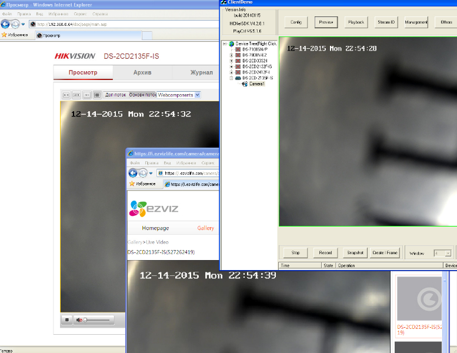Click the Record button in ClientDemo
The image size is (457, 353).
pyautogui.click(x=325, y=253)
